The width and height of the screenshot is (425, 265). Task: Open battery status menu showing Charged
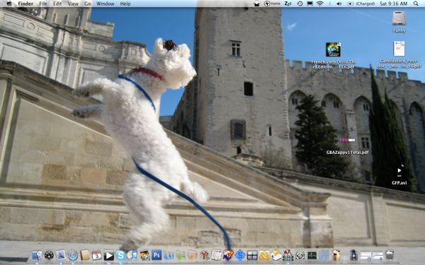361,4
